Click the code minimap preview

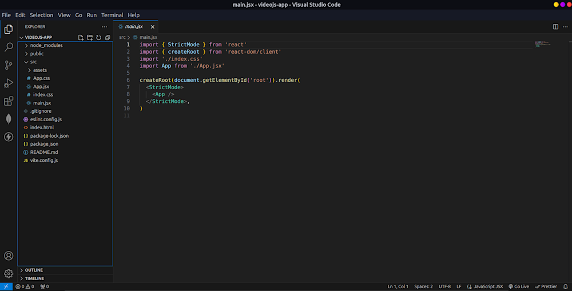point(542,44)
